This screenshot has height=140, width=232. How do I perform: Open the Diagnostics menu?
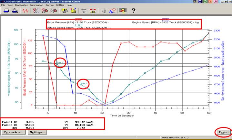tap(21, 5)
